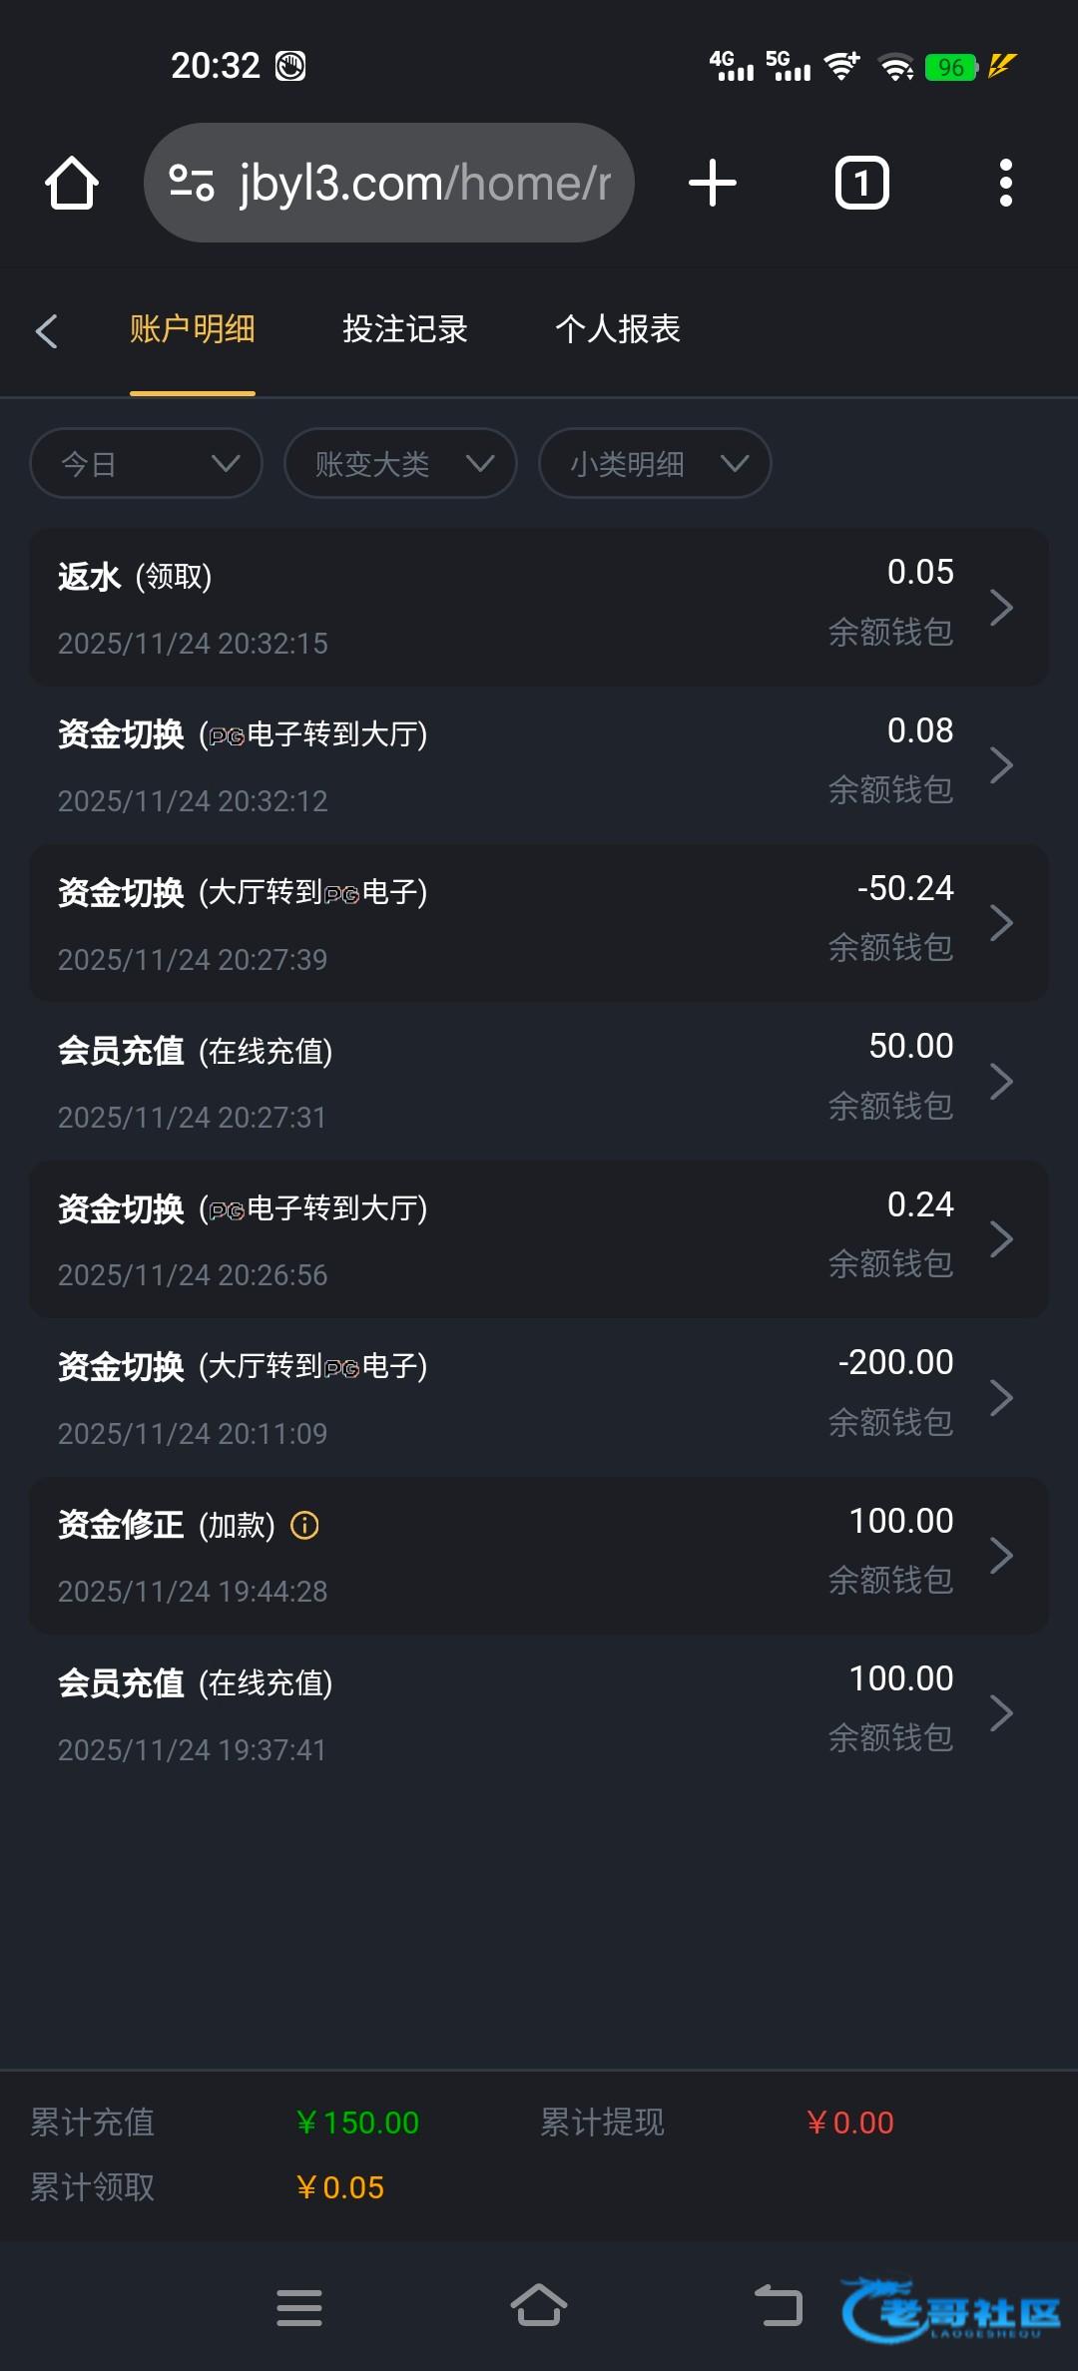Tap the browser home icon
The height and width of the screenshot is (2371, 1078).
pyautogui.click(x=72, y=184)
